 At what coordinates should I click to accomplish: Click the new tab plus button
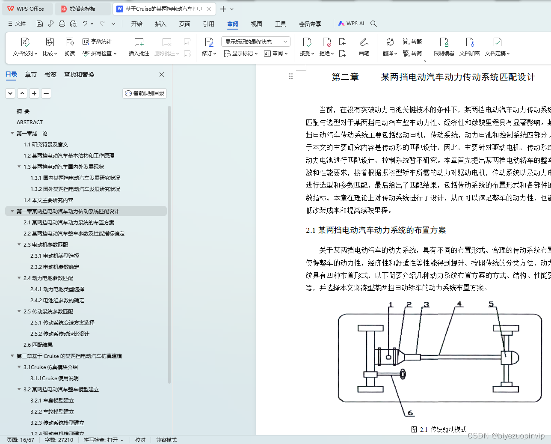223,9
